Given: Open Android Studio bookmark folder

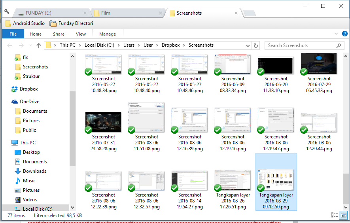Looking at the screenshot, I should (x=25, y=23).
